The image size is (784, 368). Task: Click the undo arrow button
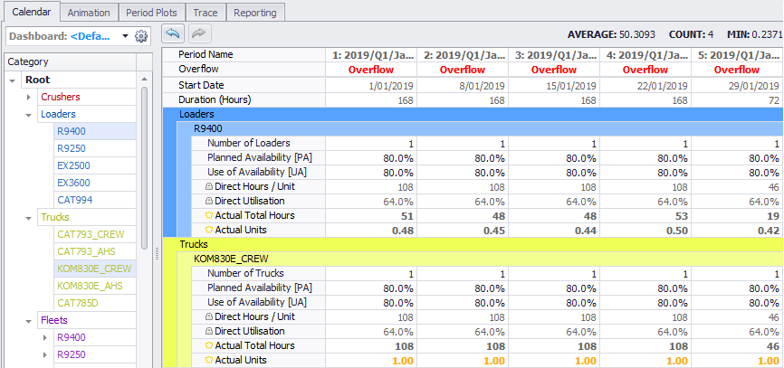[172, 33]
